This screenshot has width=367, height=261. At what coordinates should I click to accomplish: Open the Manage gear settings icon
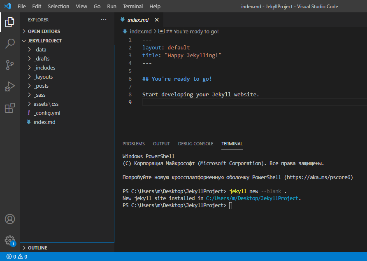pyautogui.click(x=10, y=240)
